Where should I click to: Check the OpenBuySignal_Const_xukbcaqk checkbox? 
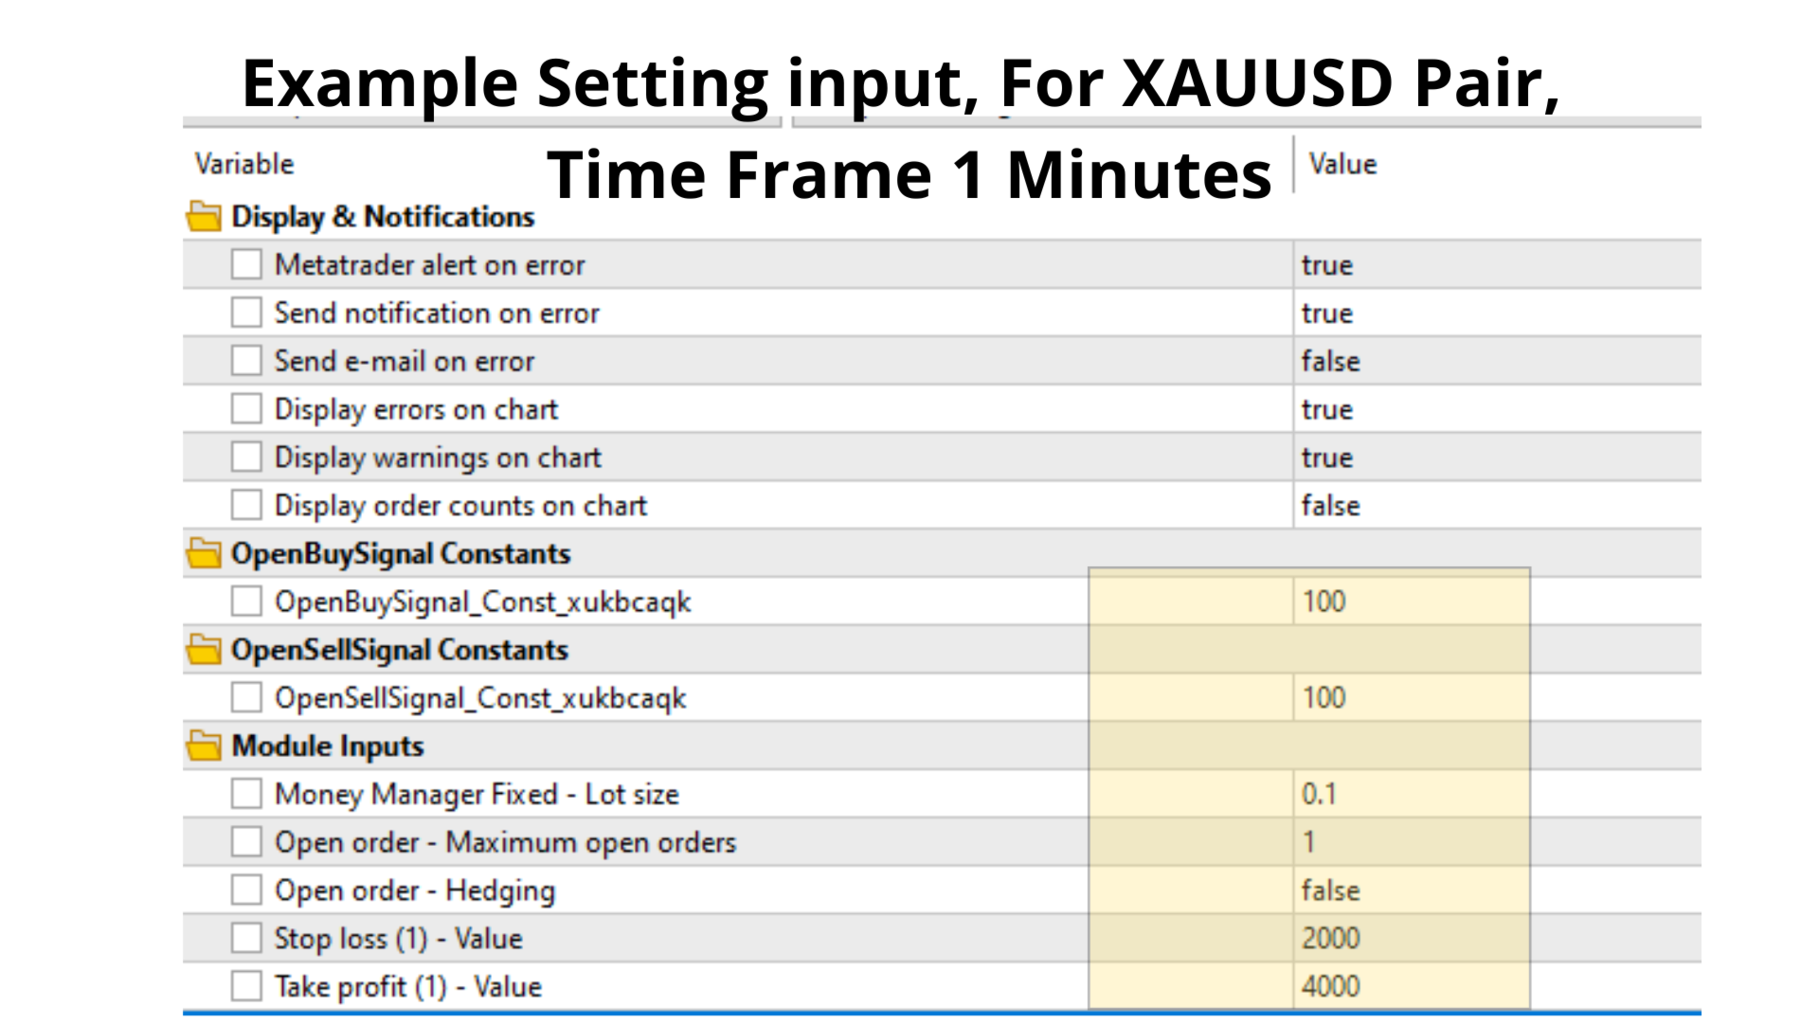246,601
